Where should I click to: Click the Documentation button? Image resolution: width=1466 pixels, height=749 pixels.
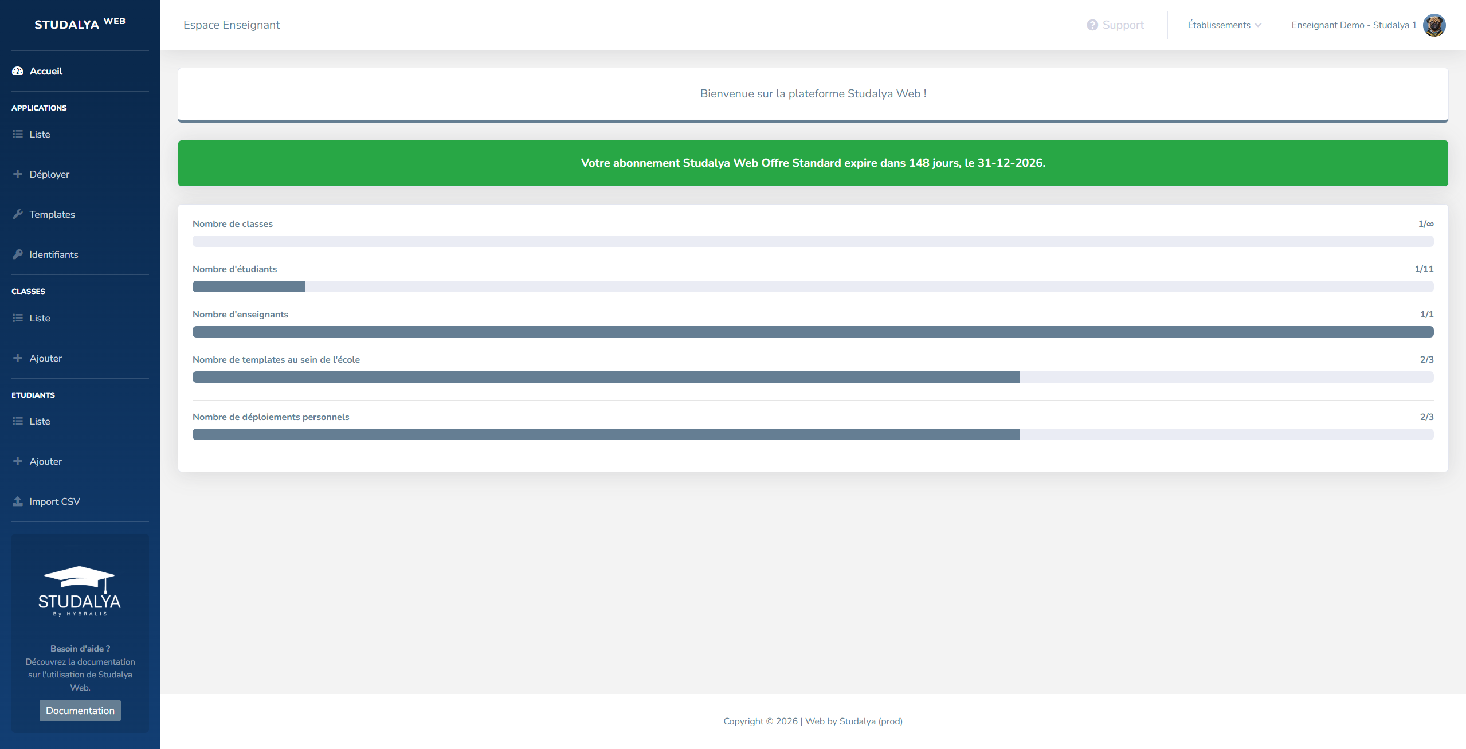[80, 711]
